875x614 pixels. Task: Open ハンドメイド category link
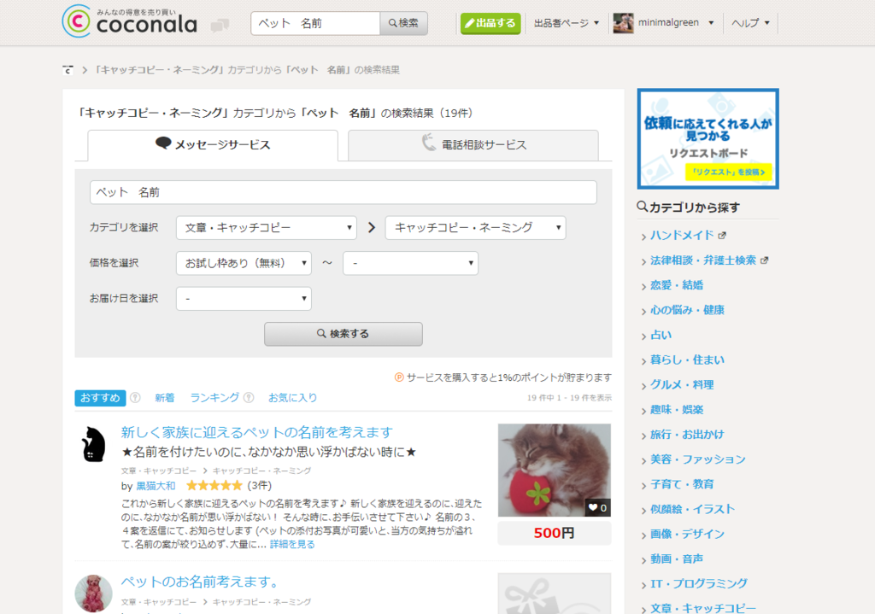pos(682,236)
